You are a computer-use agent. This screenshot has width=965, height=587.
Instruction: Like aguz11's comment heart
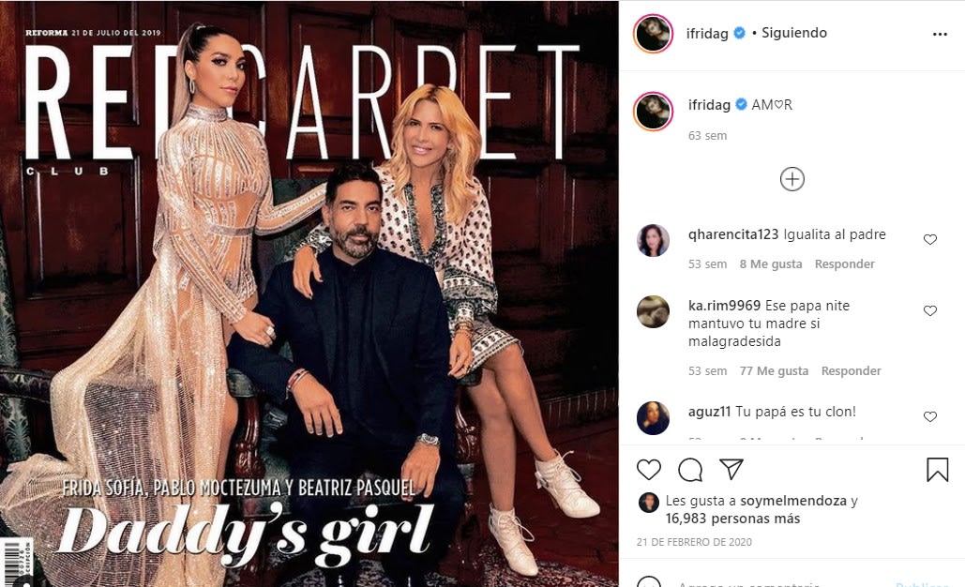tap(930, 416)
